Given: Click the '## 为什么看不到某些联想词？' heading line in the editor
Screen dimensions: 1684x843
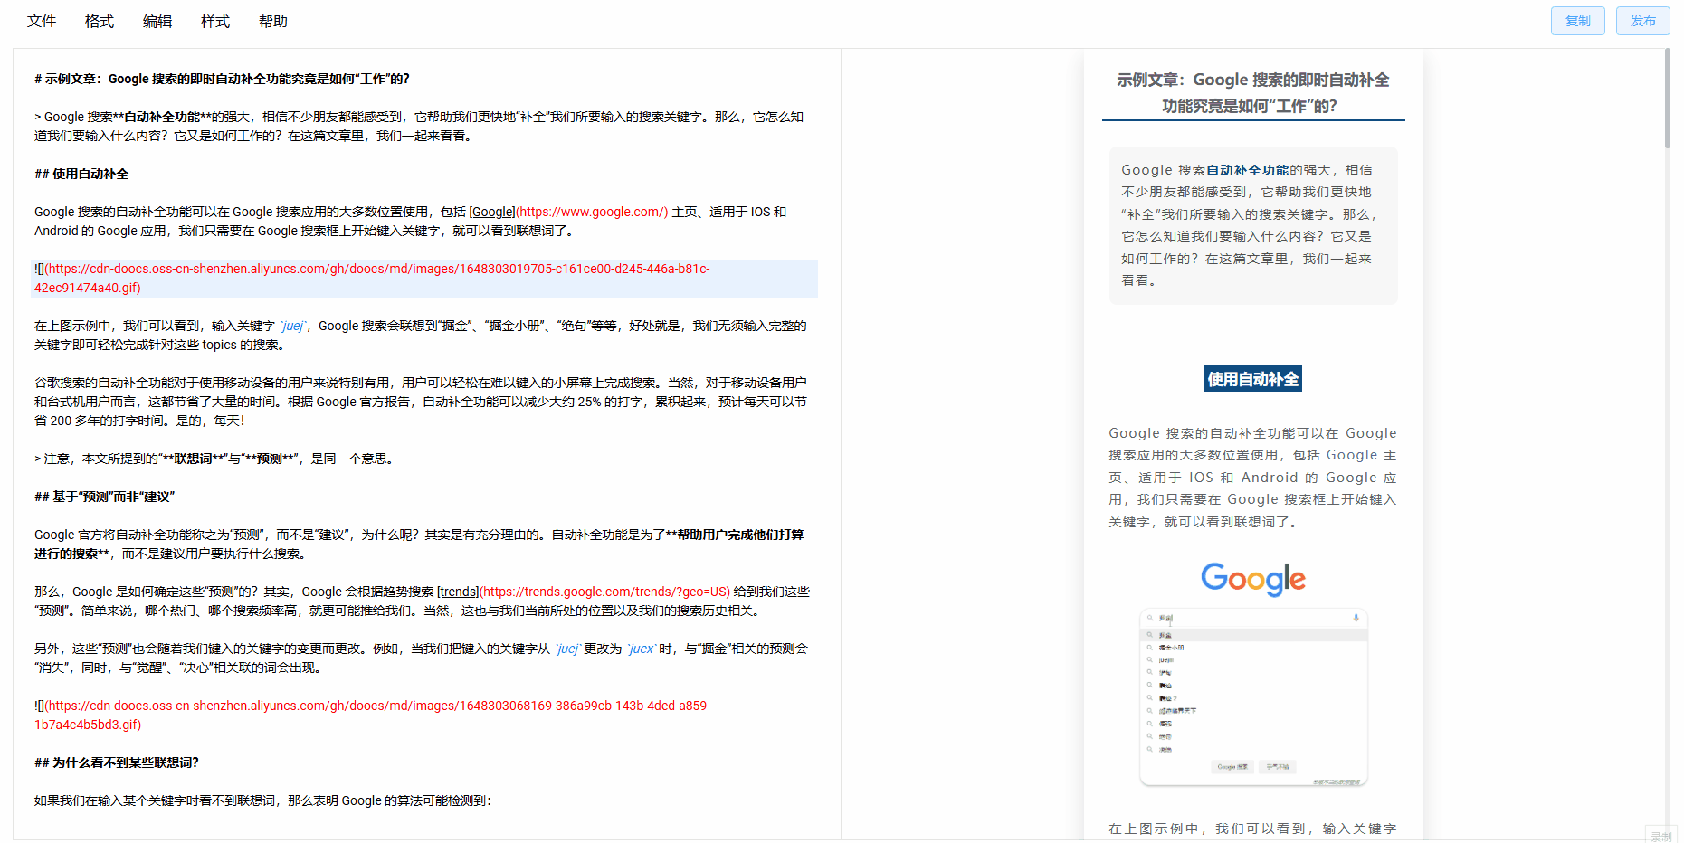Looking at the screenshot, I should (117, 762).
